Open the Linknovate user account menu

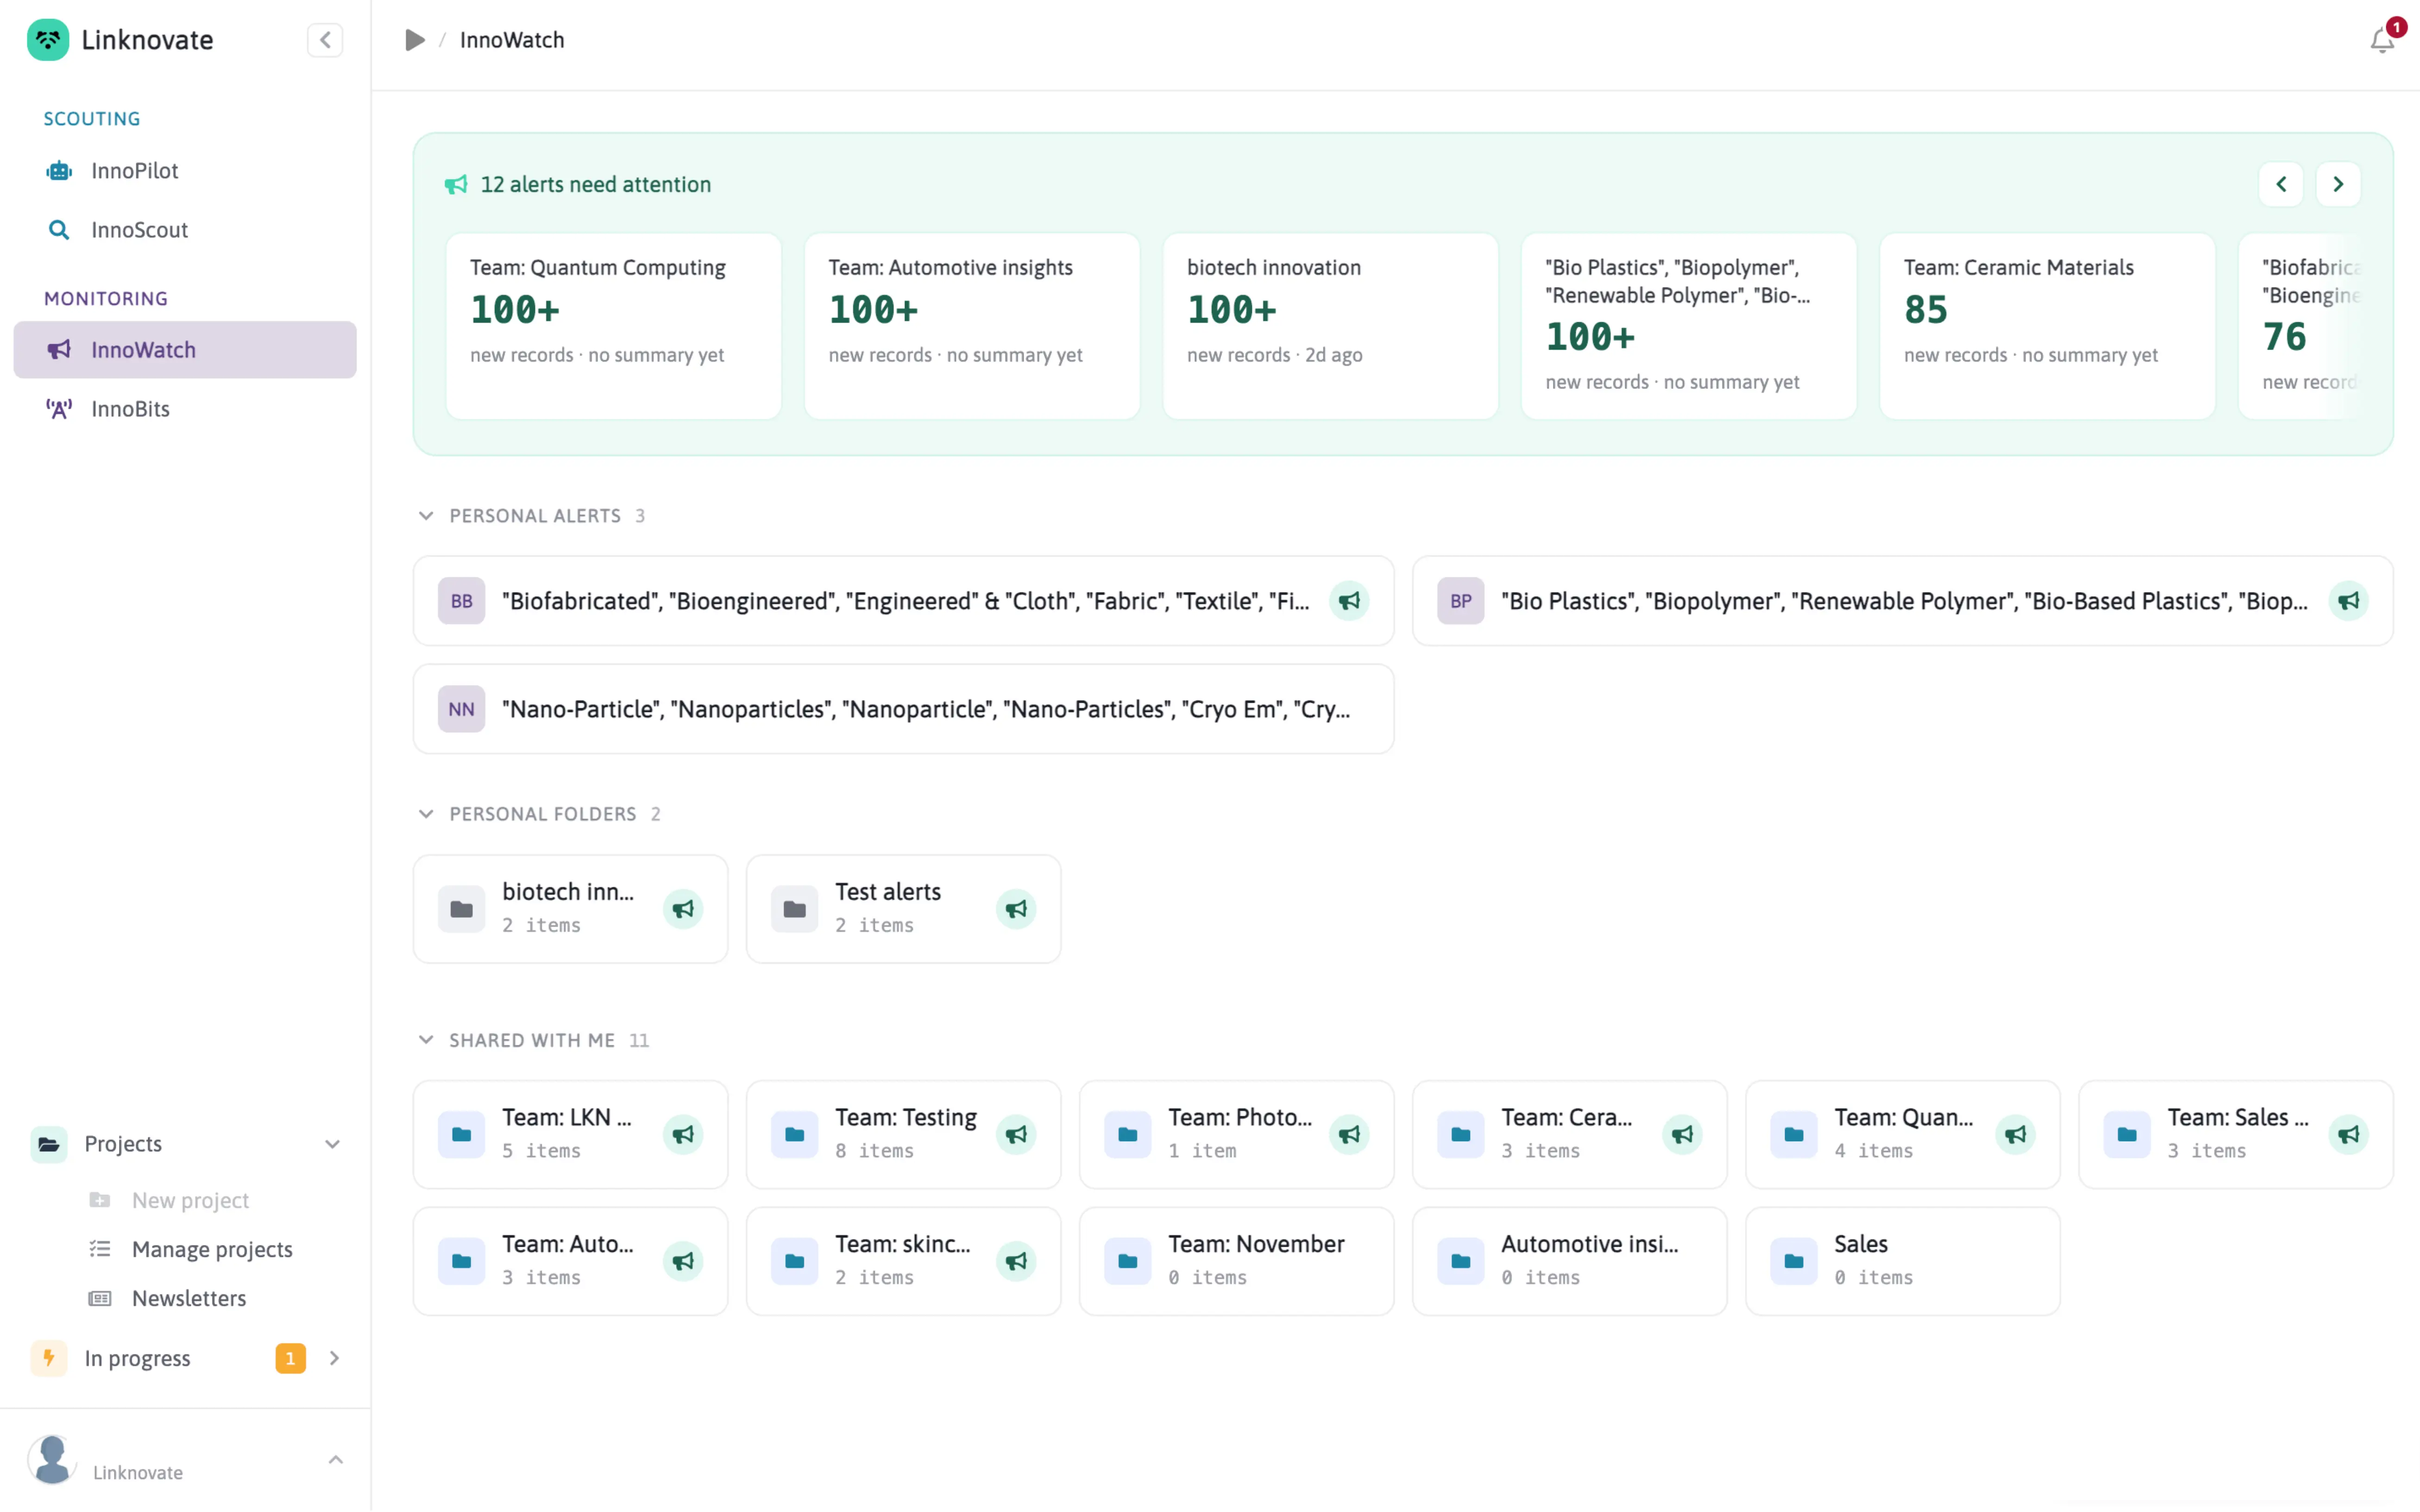coord(185,1461)
